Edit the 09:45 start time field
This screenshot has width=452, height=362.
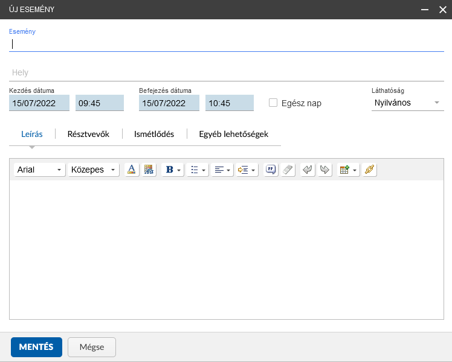(100, 103)
